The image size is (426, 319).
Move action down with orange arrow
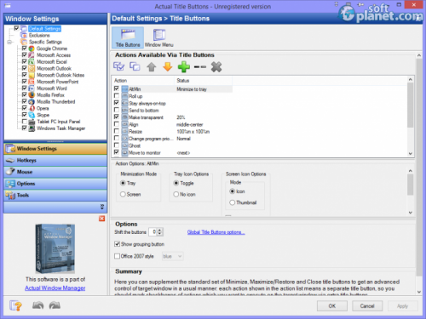point(168,67)
